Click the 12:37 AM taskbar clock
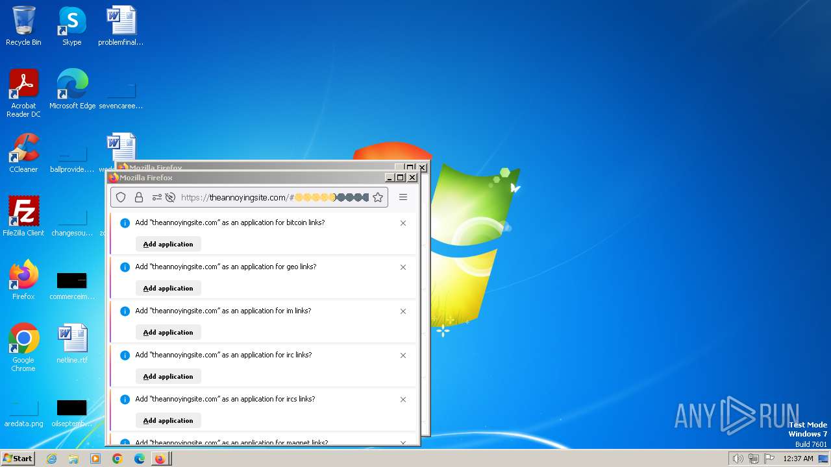Image resolution: width=831 pixels, height=467 pixels. pyautogui.click(x=798, y=459)
